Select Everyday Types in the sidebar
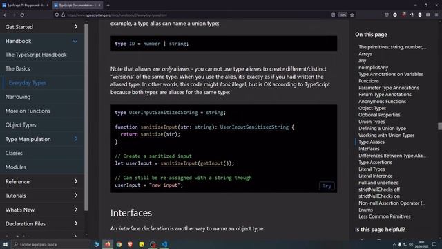 coord(28,83)
